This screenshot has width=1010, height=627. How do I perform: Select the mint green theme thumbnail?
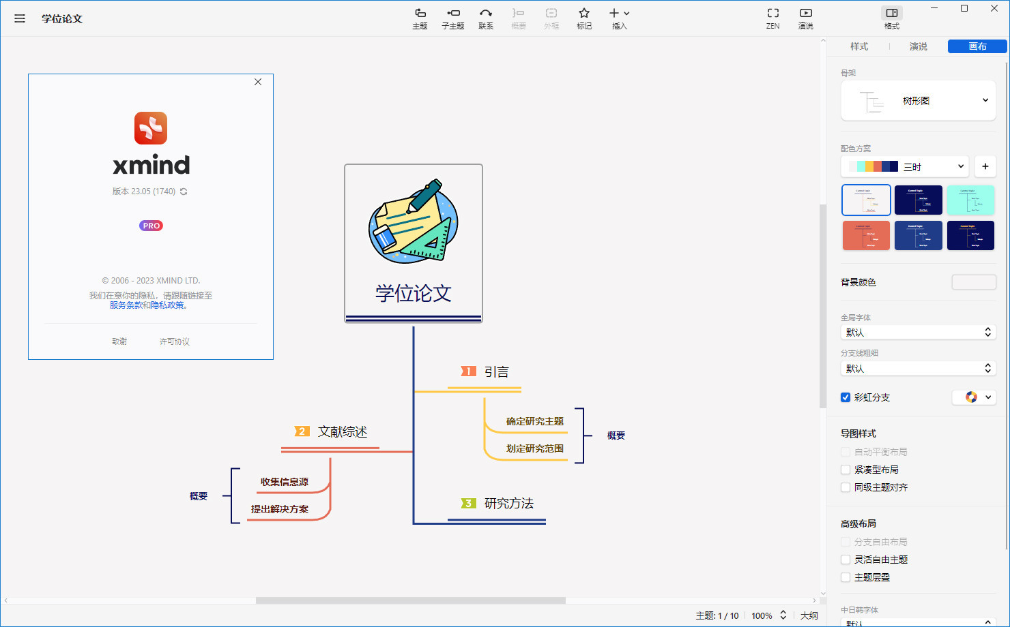coord(970,200)
